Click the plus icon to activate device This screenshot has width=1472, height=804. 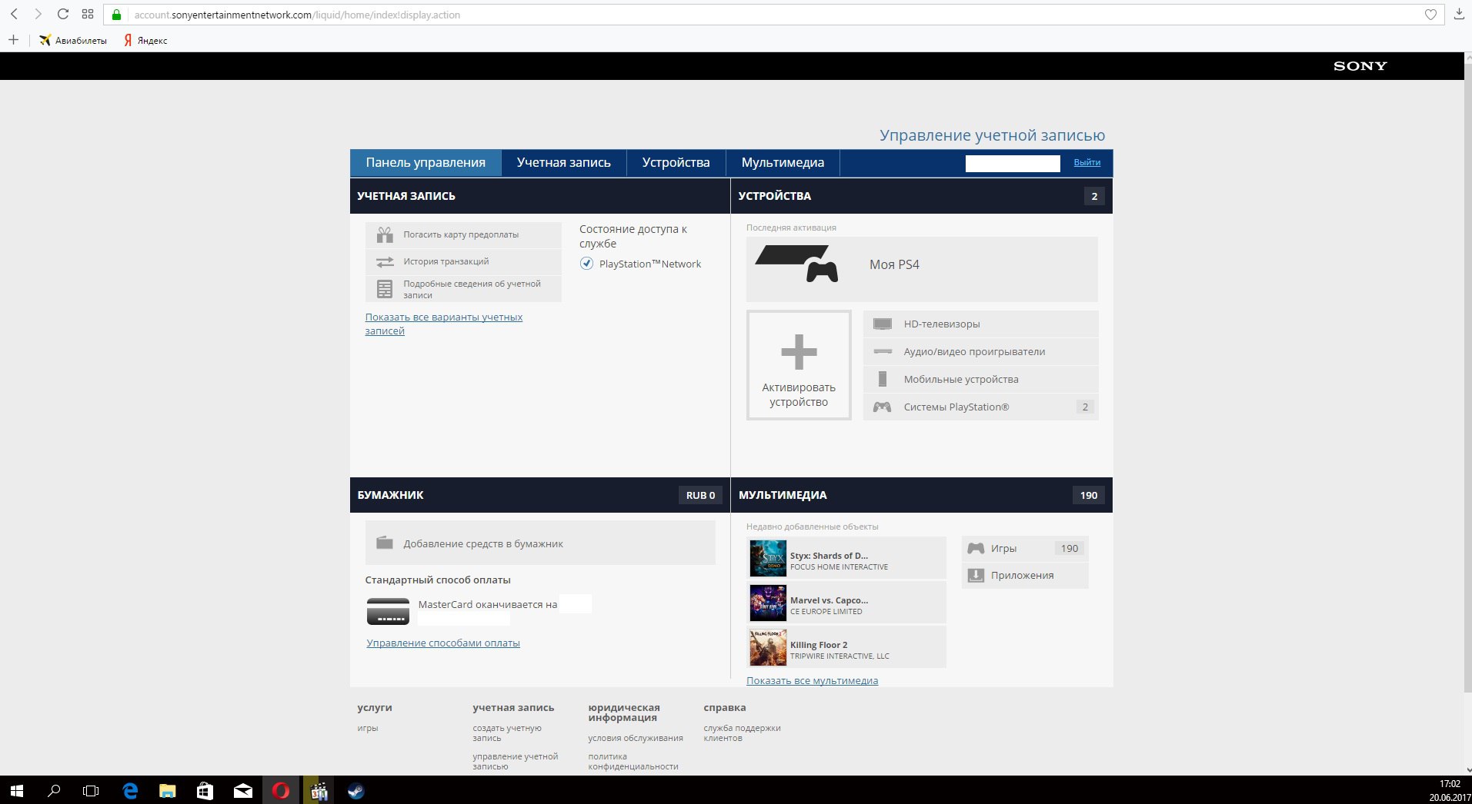(799, 352)
